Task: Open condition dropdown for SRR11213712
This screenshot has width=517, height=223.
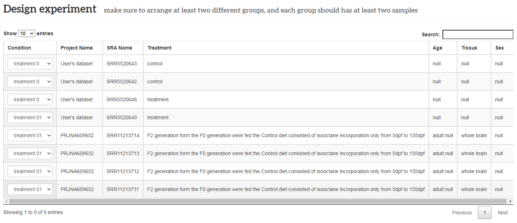Action: point(30,171)
